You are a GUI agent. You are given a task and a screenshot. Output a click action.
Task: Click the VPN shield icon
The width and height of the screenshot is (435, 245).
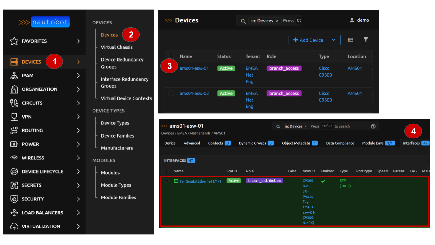coord(14,117)
